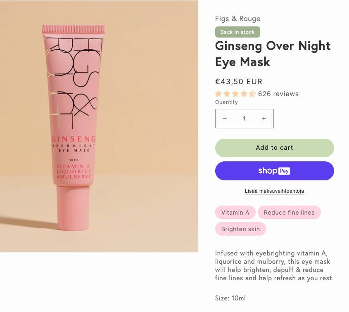Click the Figs & Rouge brand name
The height and width of the screenshot is (312, 349).
click(237, 19)
